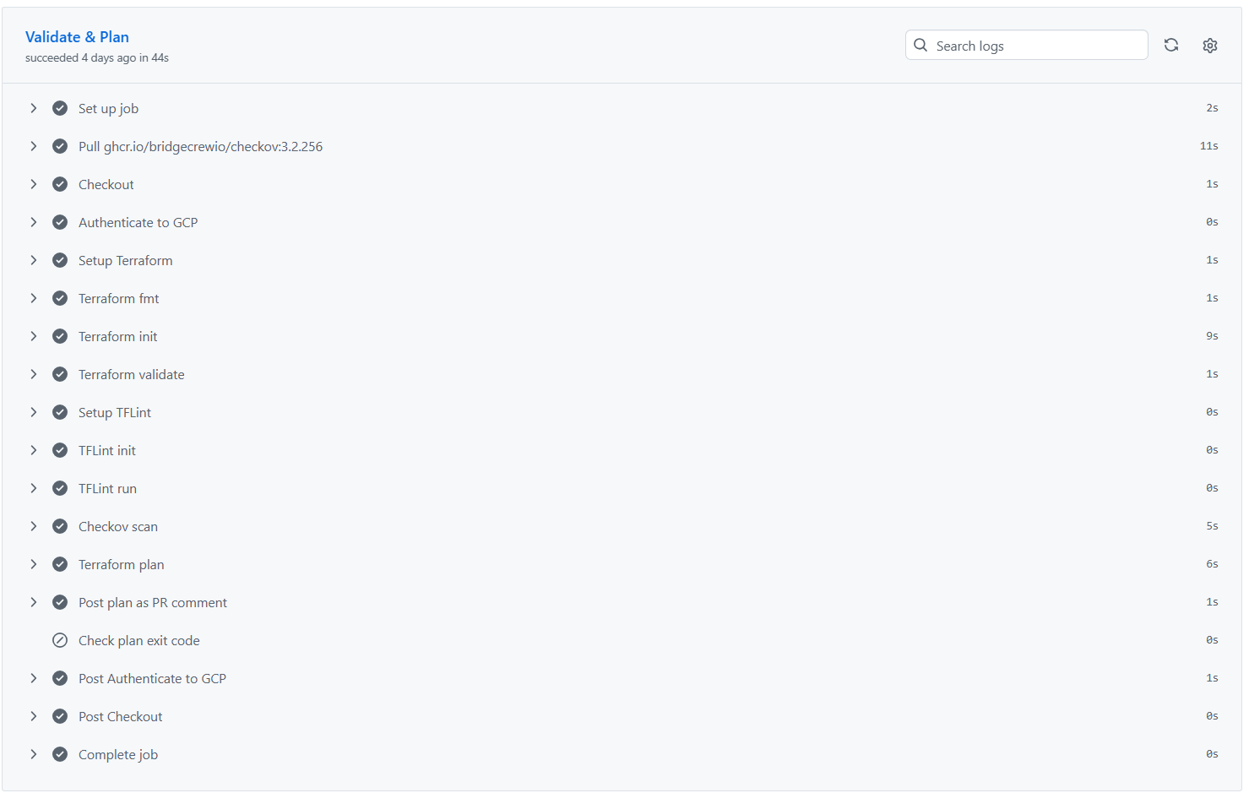Screen dimensions: 1249x793
Task: Expand the TFLint init step chevron
Action: point(34,450)
